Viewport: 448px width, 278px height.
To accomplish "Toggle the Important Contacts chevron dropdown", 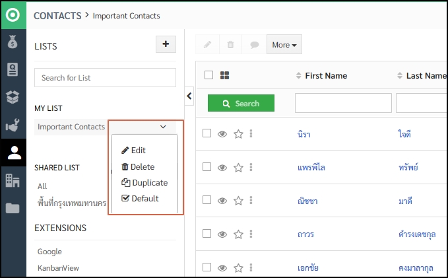I will 163,127.
